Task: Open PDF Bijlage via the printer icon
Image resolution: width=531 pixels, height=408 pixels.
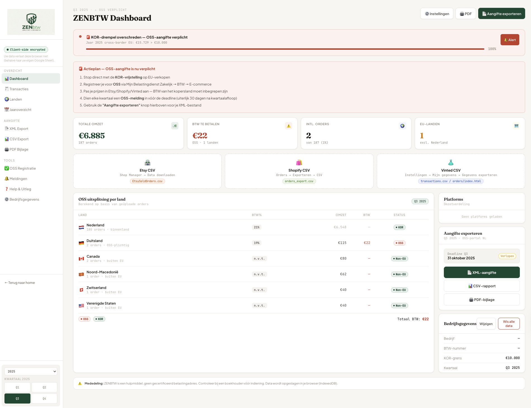Action: click(x=6, y=149)
